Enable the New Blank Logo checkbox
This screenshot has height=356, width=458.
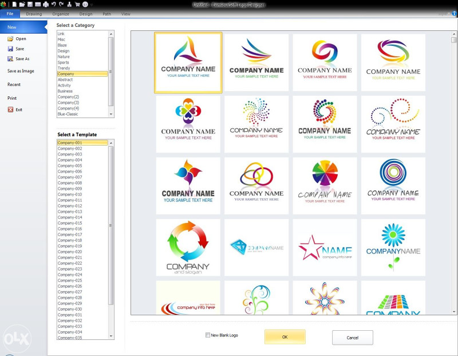(208, 335)
